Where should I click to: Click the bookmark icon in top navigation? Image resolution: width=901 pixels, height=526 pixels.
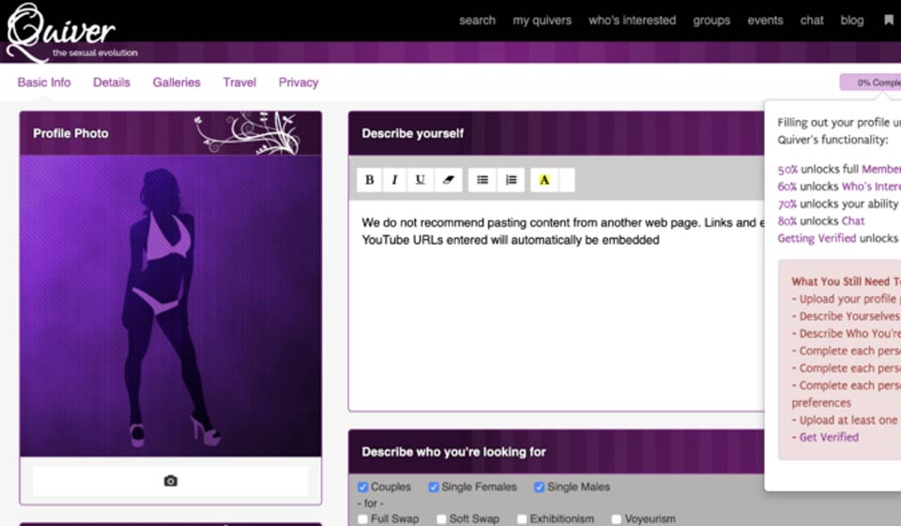tap(888, 20)
